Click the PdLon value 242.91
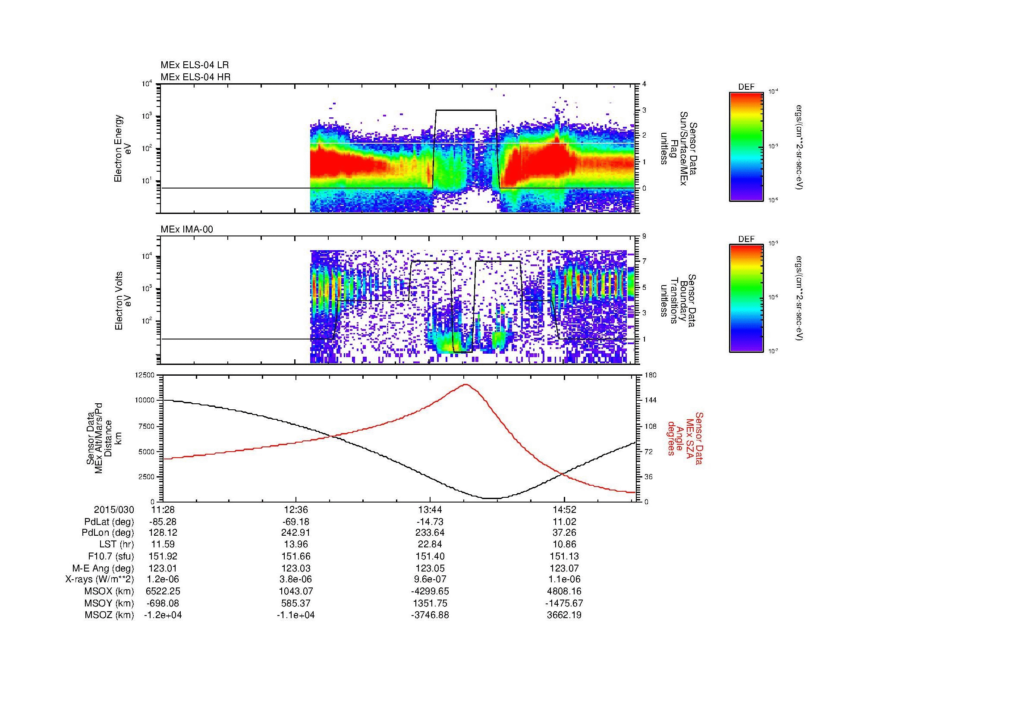This screenshot has height=713, width=1009. 296,533
